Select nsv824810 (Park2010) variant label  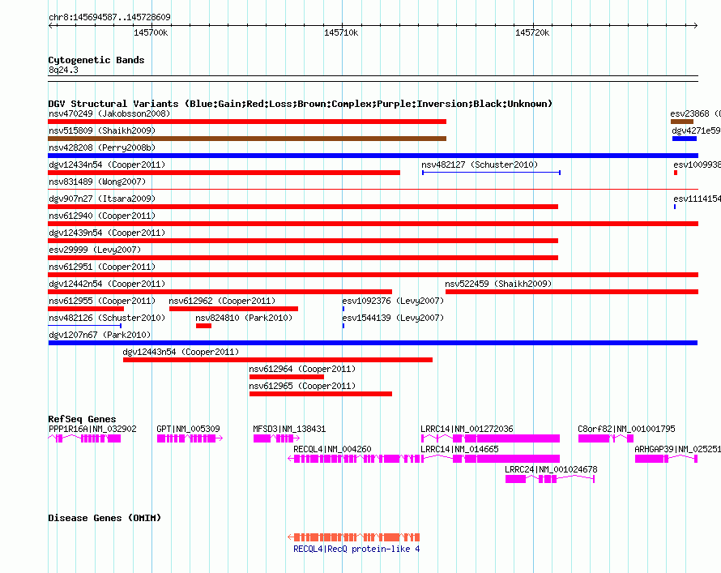tap(244, 318)
